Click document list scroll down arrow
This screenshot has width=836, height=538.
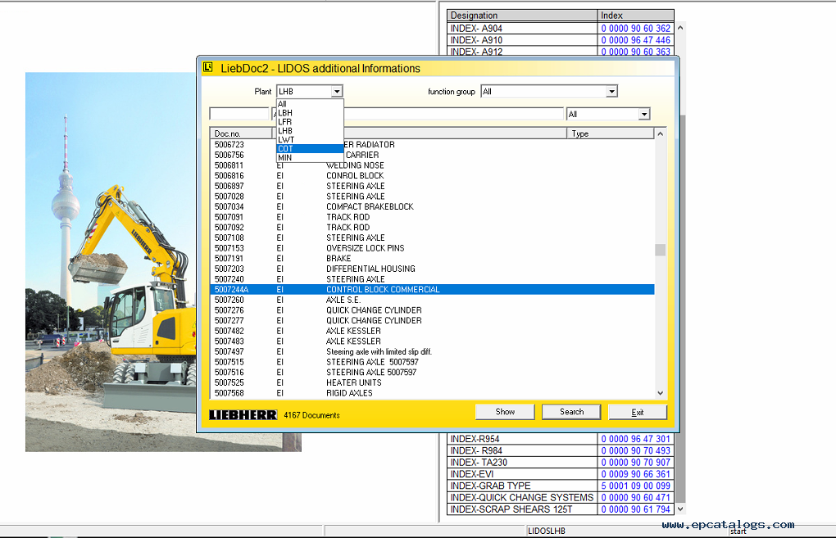660,393
